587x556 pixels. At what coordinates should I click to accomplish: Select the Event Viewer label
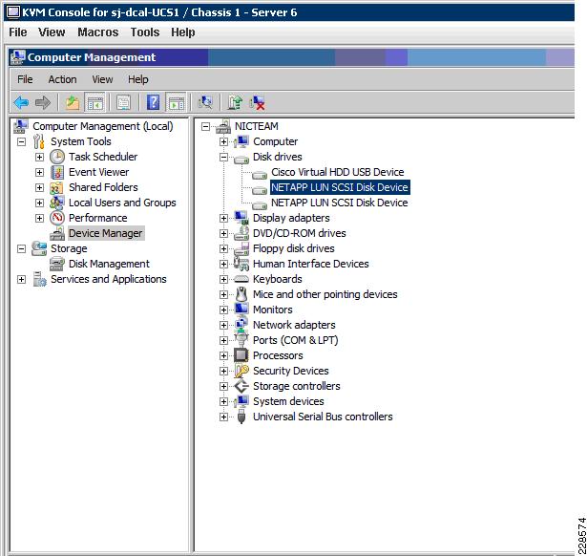click(x=99, y=172)
